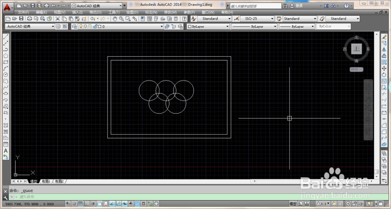Viewport: 391px width, 209px height.
Task: Toggle Grid display in status bar
Action: [80, 204]
